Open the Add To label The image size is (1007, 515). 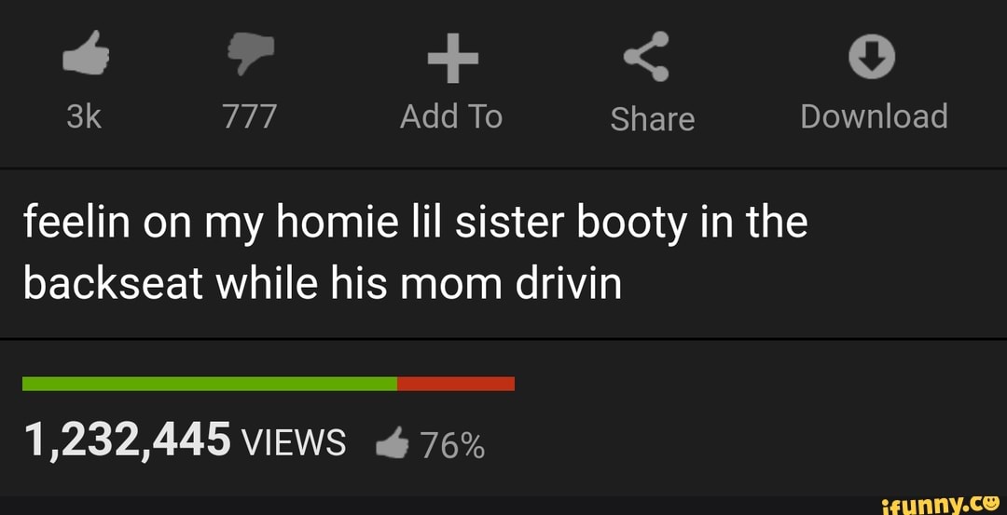point(451,117)
